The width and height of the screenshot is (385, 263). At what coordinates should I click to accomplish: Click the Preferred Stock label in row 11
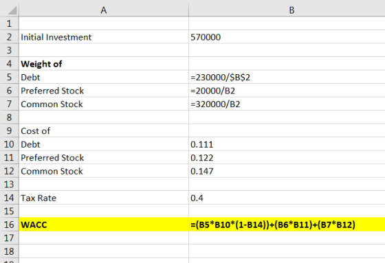[x=104, y=157]
